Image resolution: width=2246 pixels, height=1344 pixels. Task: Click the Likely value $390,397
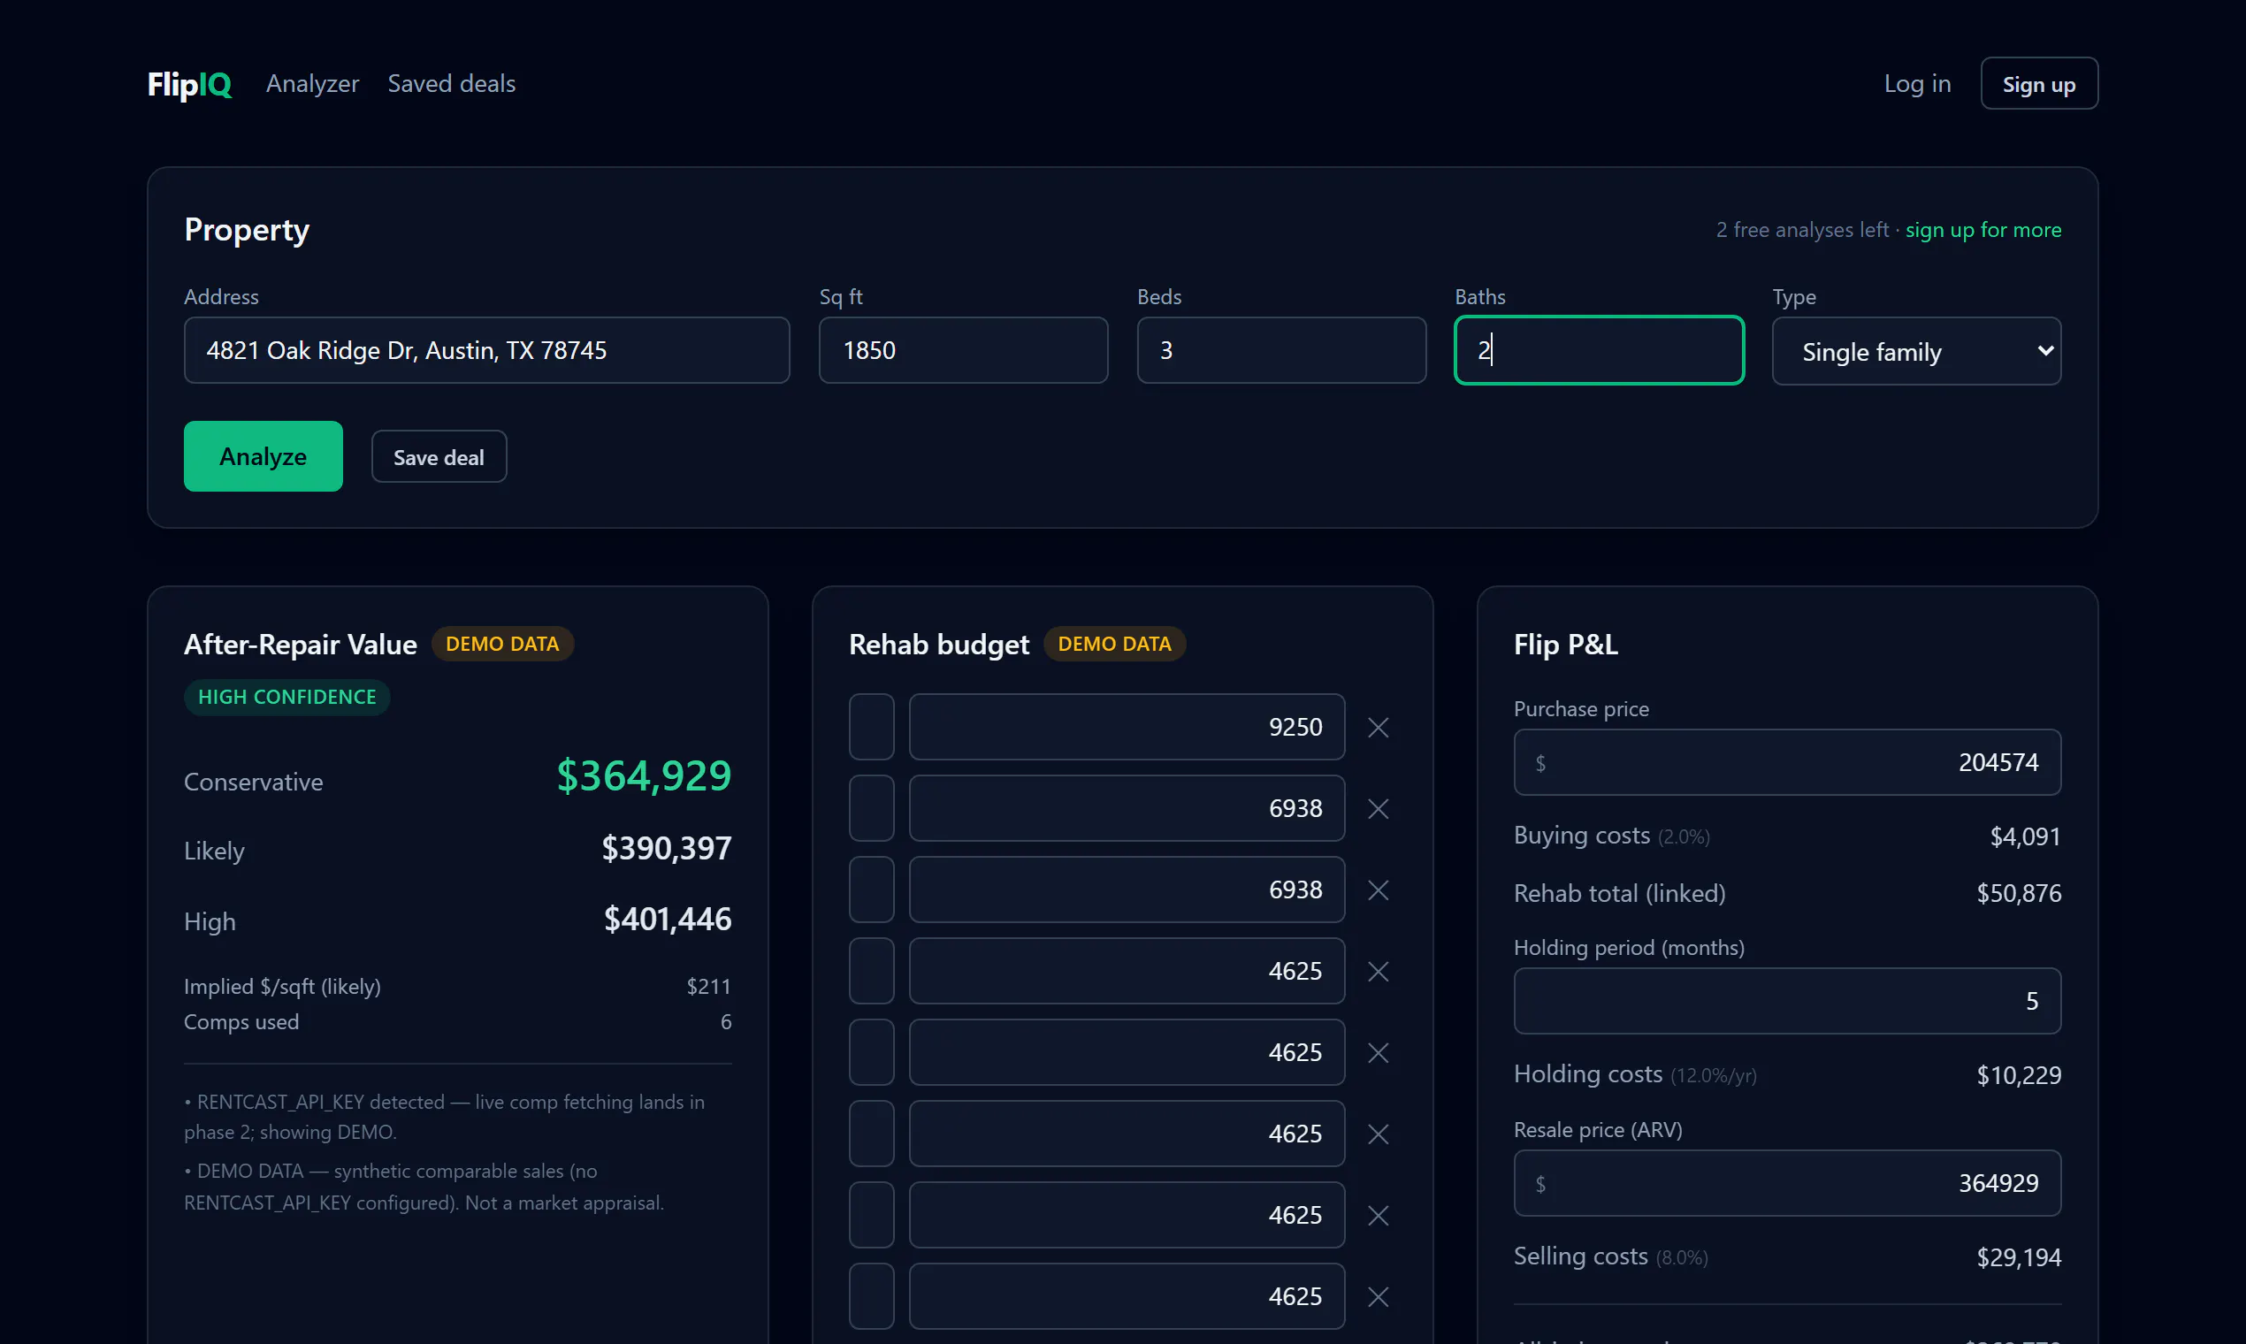pyautogui.click(x=667, y=849)
